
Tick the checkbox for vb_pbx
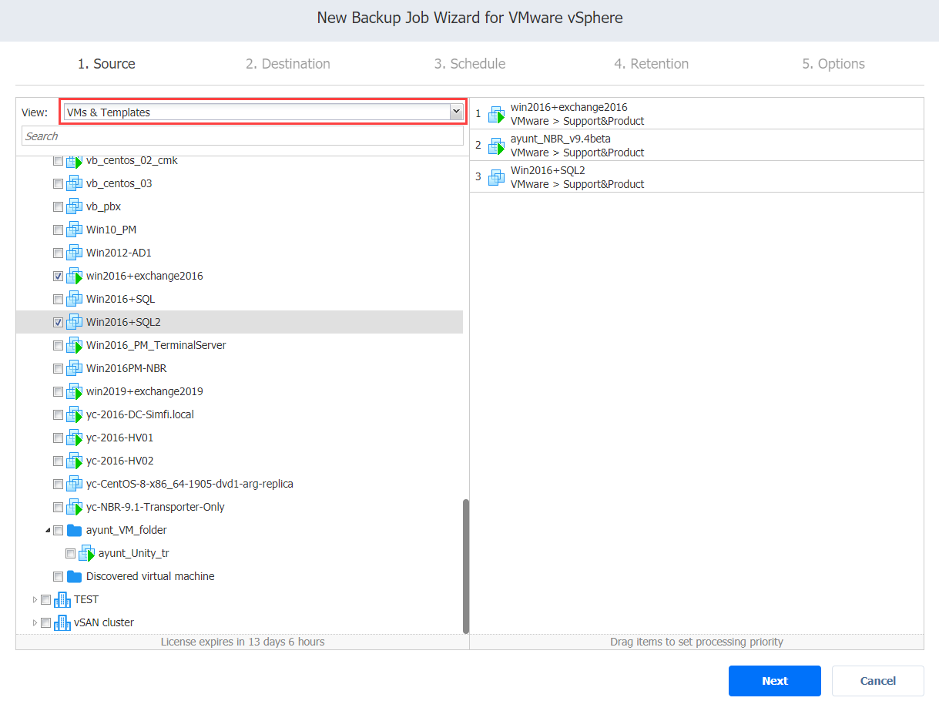point(58,206)
